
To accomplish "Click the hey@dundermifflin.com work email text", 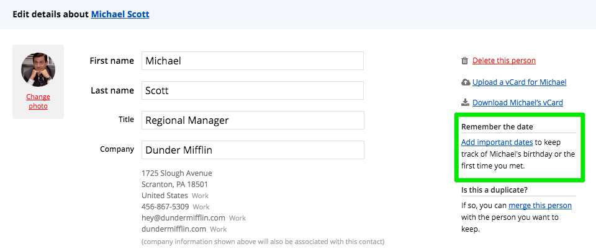I will [183, 218].
